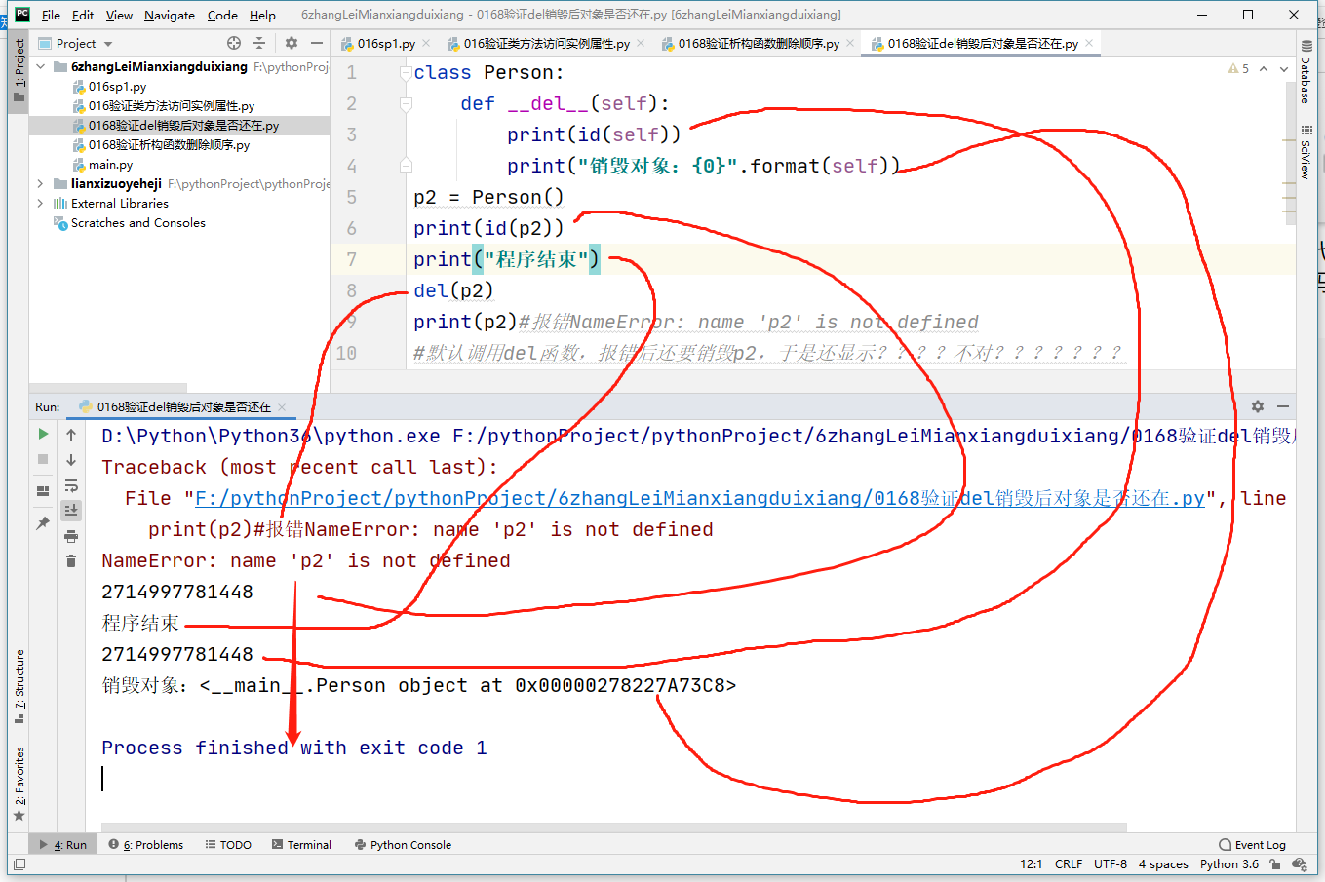Clear console output with the trash icon
Image resolution: width=1325 pixels, height=882 pixels.
[71, 560]
